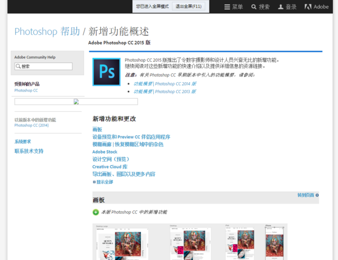
Task: Open the Adobe Stock link
Action: click(105, 152)
